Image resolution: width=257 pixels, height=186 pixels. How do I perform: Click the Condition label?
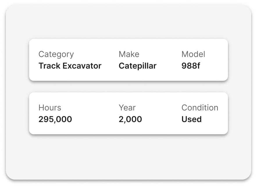pyautogui.click(x=200, y=108)
